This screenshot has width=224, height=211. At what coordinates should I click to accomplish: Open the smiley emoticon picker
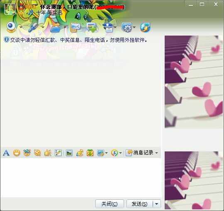17,153
